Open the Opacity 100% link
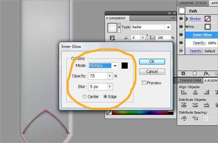Image resolution: width=218 pixels, height=143 pixels. pyautogui.click(x=199, y=43)
